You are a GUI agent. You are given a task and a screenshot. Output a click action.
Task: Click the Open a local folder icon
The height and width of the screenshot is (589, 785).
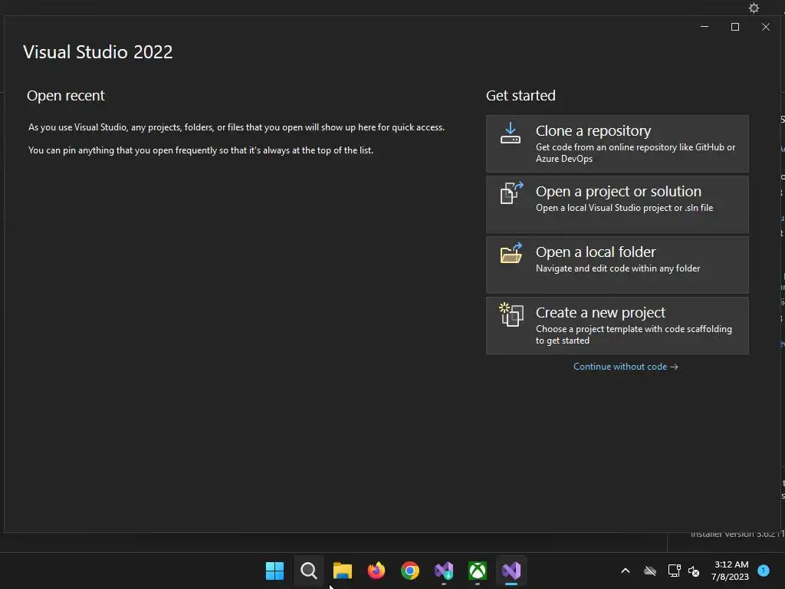click(x=511, y=253)
